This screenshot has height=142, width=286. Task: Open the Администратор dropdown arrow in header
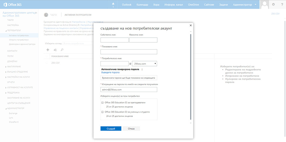(255, 4)
